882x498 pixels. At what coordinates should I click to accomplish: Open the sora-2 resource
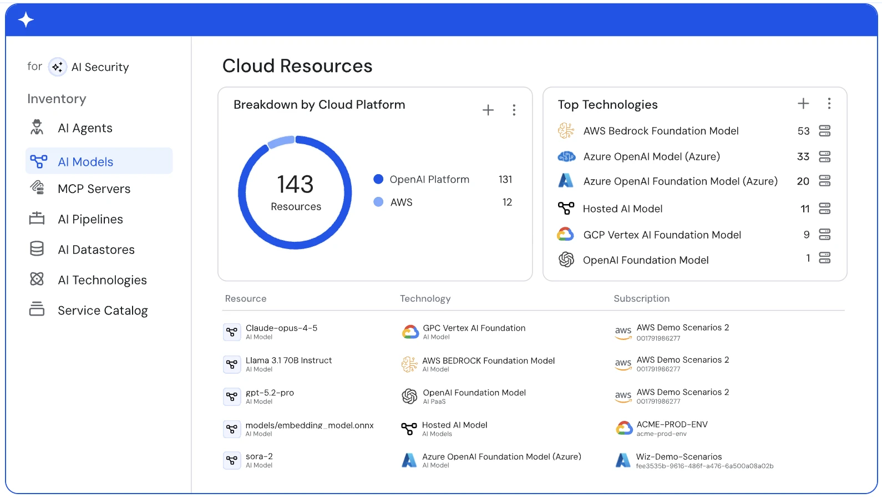(259, 456)
